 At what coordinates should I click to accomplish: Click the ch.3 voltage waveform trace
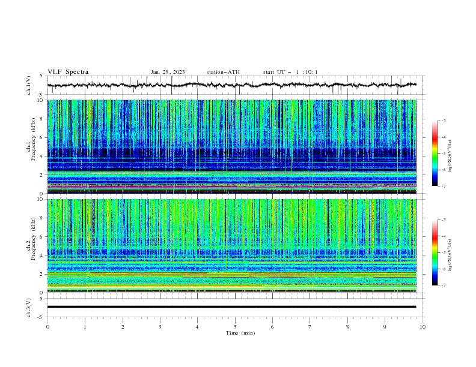coord(231,307)
